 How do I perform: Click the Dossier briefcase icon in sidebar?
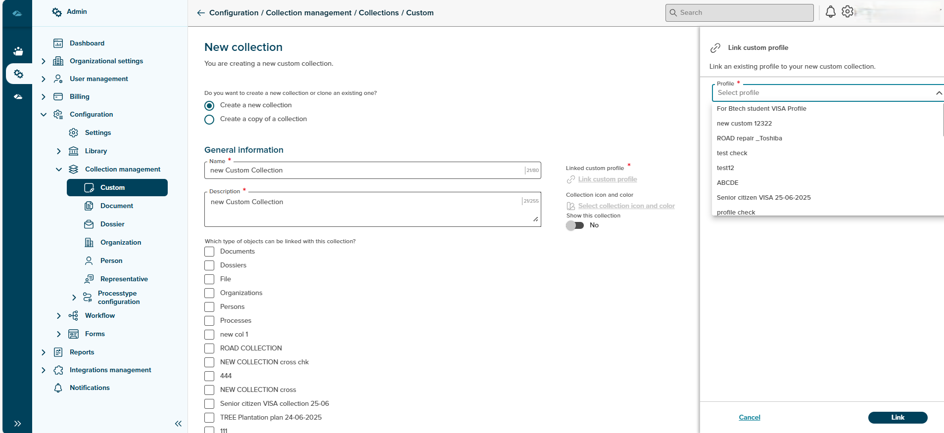click(89, 224)
